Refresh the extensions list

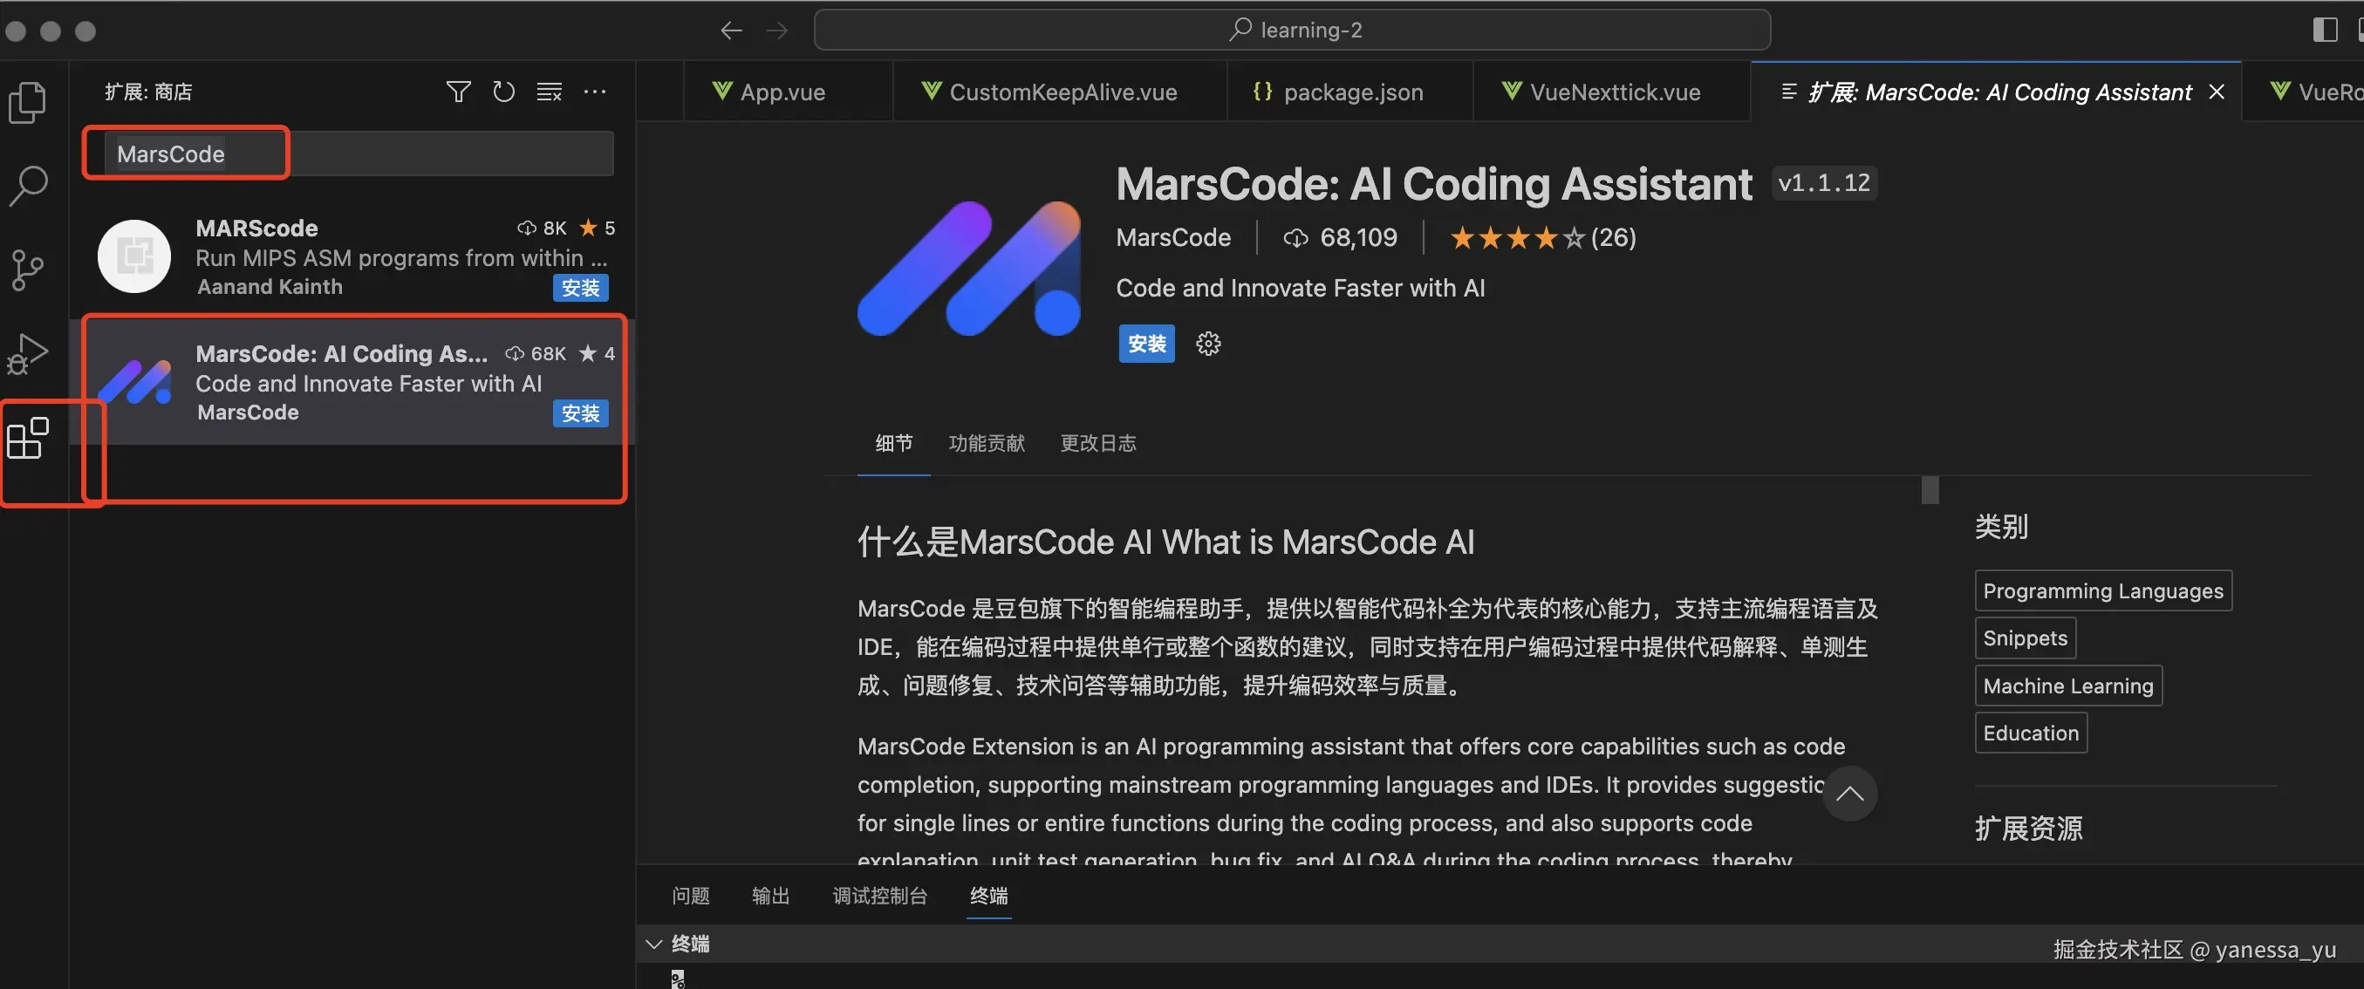(x=503, y=92)
